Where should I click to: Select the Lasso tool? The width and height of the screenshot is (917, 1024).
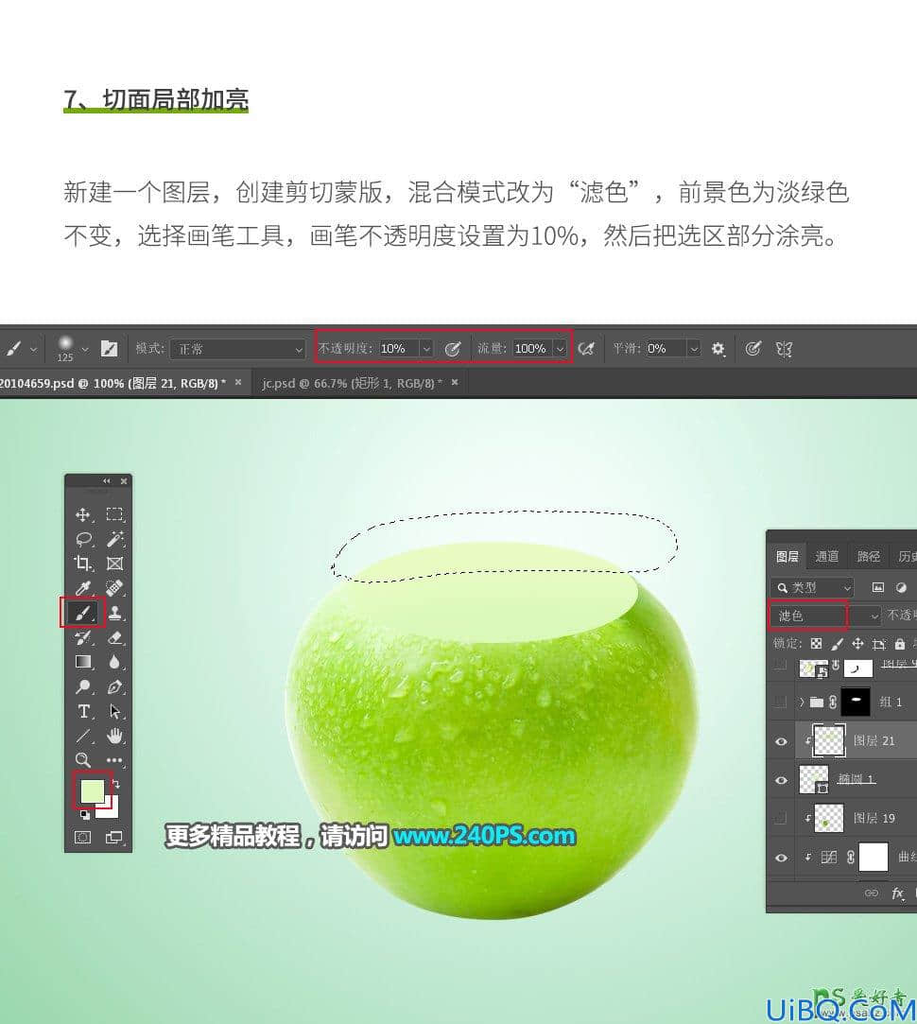coord(82,540)
